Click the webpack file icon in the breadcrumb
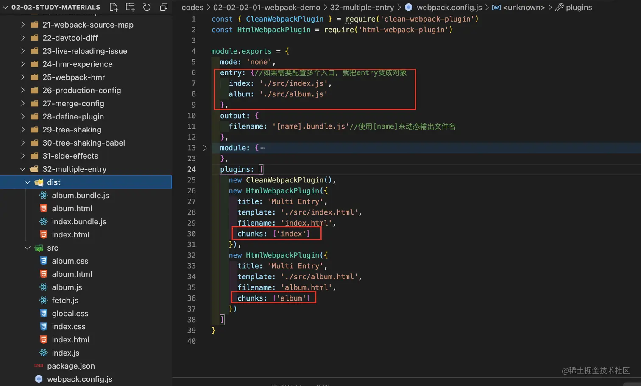 coord(409,7)
